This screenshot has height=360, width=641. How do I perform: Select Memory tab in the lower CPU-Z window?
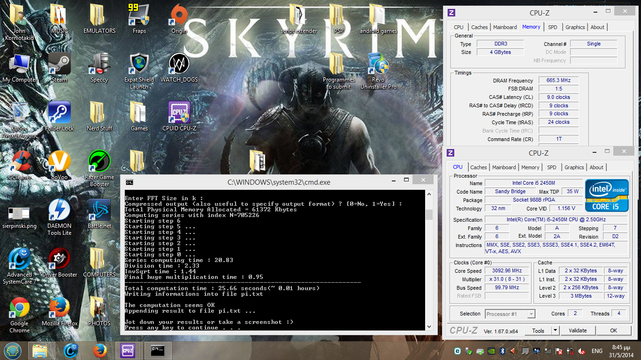(x=530, y=167)
